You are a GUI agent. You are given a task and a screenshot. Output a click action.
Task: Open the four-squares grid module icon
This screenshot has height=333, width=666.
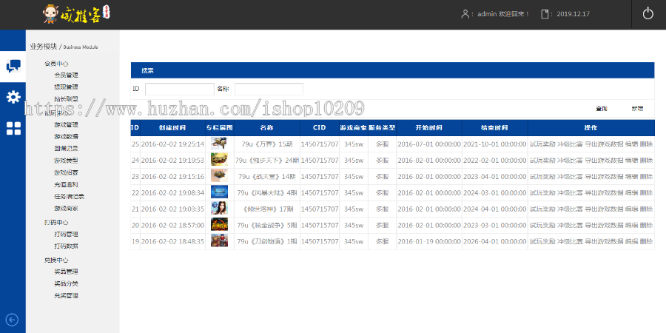[x=13, y=129]
